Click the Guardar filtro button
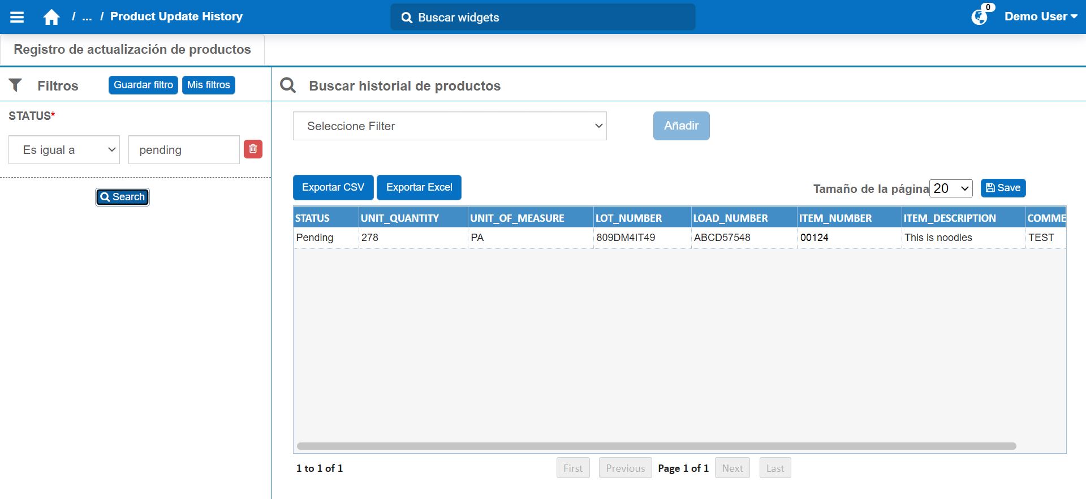The height and width of the screenshot is (499, 1086). coord(143,85)
